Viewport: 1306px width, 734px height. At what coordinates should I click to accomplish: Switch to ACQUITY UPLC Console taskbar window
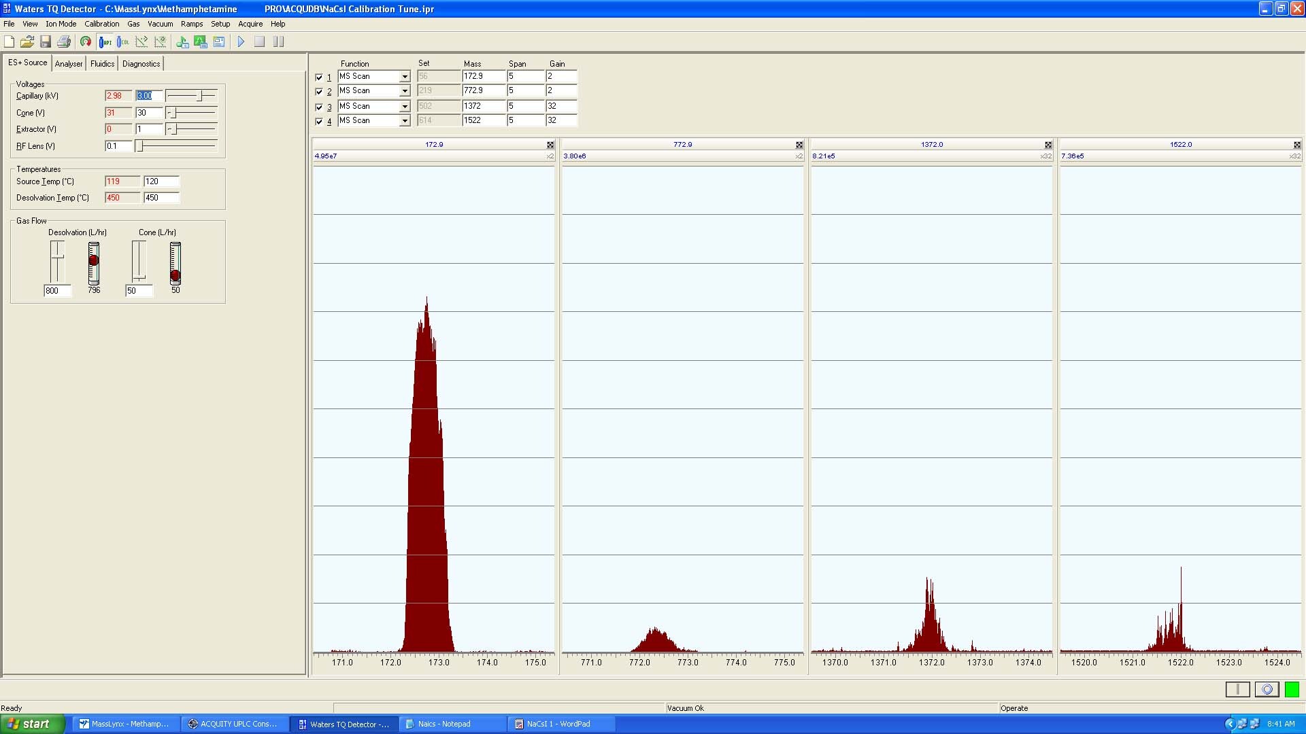(x=235, y=724)
